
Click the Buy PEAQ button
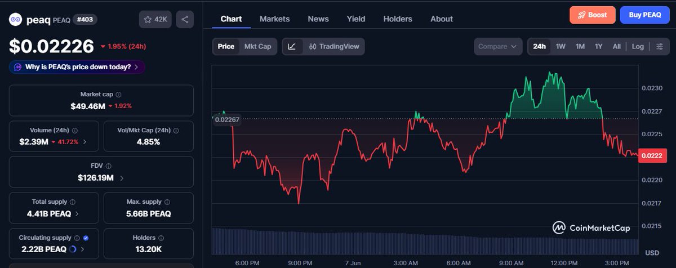pyautogui.click(x=644, y=15)
